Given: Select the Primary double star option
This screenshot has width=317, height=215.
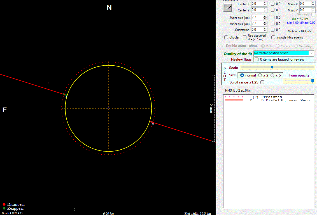Looking at the screenshot, I should click(x=278, y=46).
